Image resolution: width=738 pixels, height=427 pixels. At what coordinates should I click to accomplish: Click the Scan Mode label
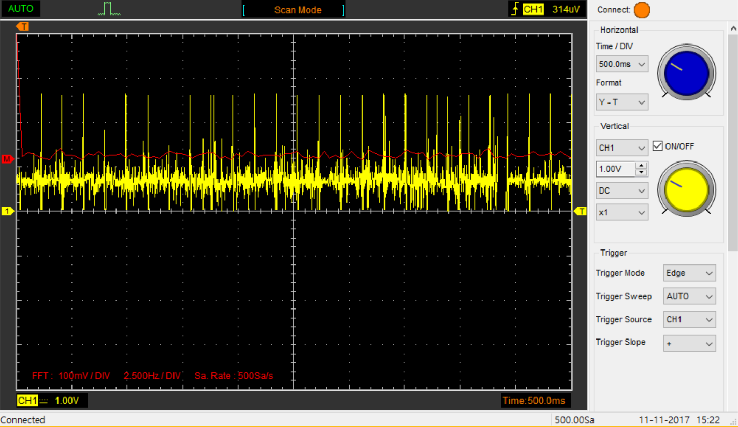(298, 10)
